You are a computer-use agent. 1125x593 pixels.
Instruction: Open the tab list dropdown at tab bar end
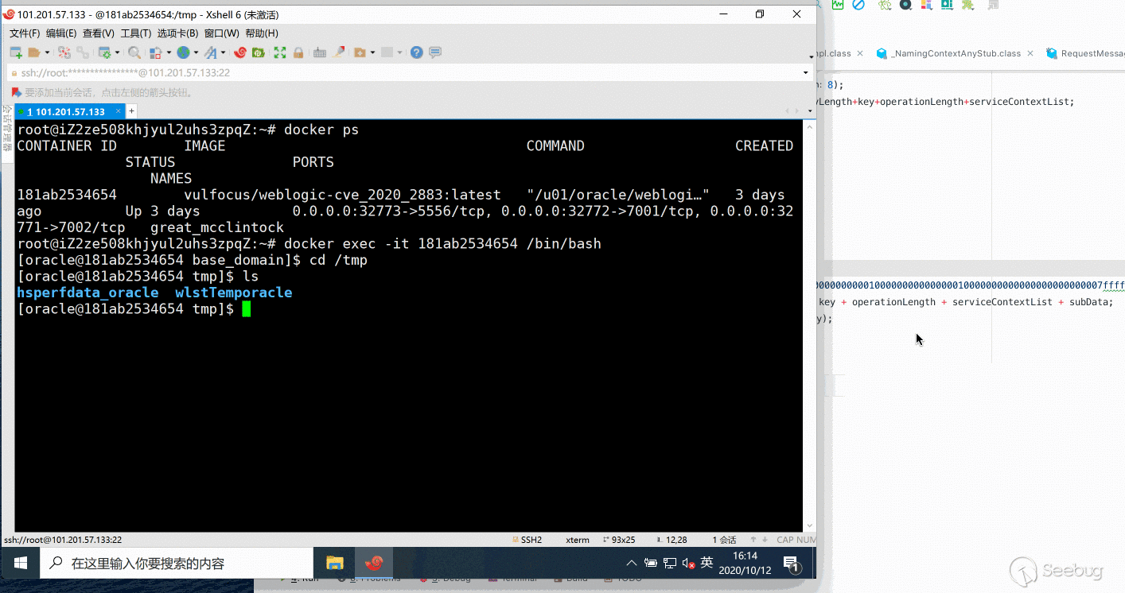point(808,111)
